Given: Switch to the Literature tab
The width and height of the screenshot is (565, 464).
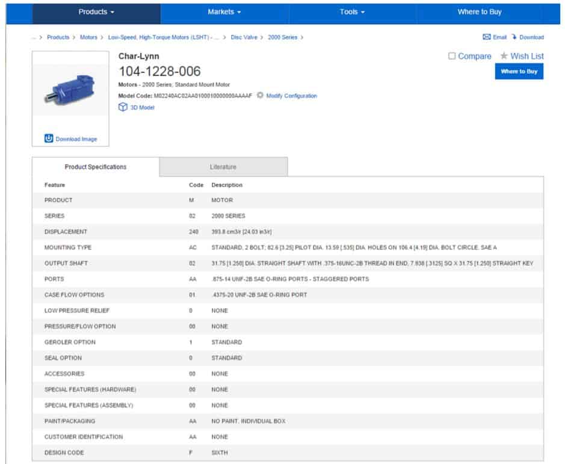Looking at the screenshot, I should 223,167.
